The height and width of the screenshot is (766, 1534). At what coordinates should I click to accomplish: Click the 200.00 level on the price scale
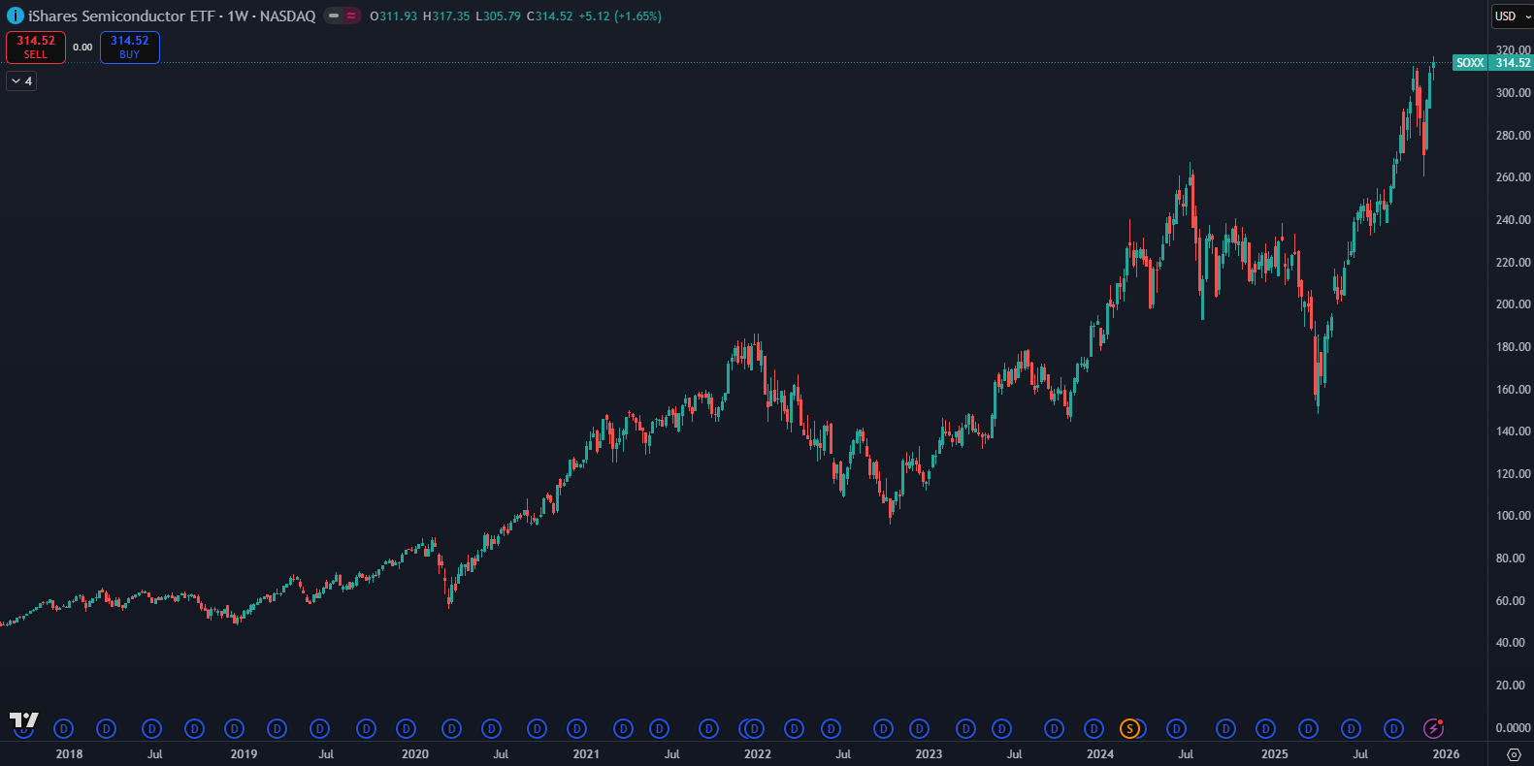pos(1512,304)
